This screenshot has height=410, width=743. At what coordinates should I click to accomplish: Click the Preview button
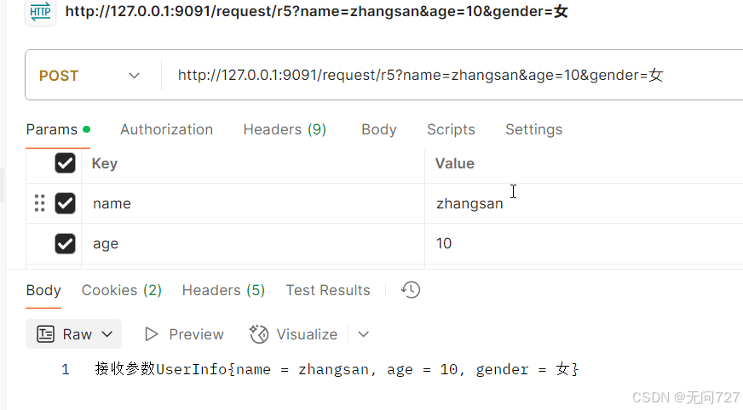(184, 334)
